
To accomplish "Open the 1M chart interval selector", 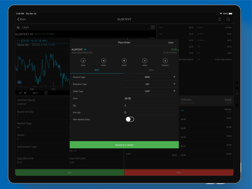I will [x=35, y=93].
